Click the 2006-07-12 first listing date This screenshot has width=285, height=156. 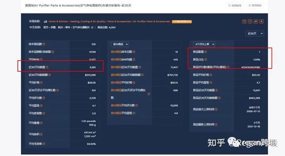pos(253,111)
